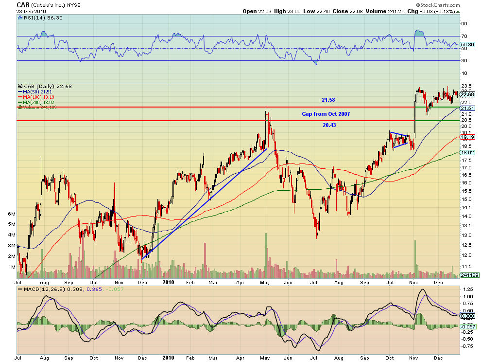The image size is (481, 362).
Task: Click the RSI 70 overbought level label
Action: (x=464, y=36)
